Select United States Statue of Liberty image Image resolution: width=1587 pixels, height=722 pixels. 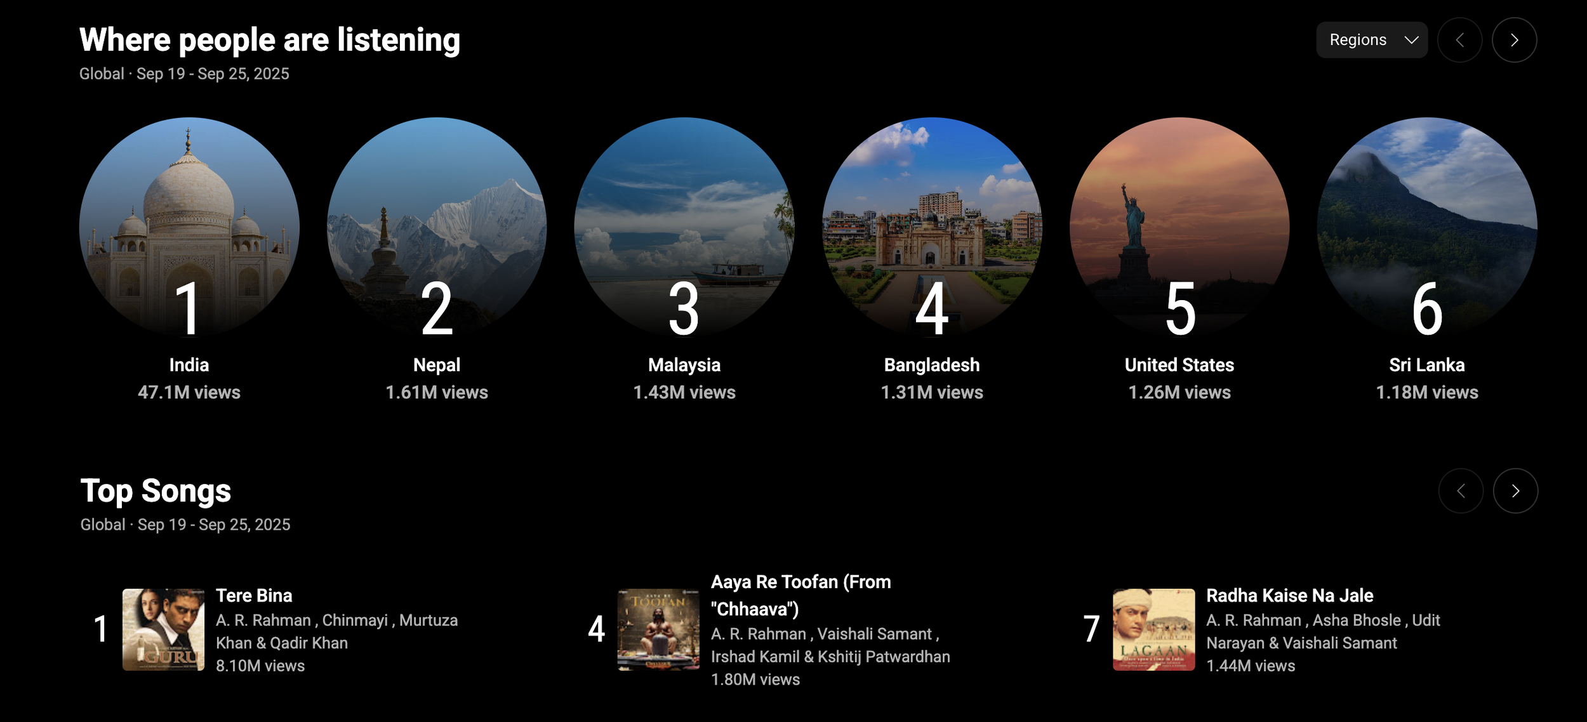[1179, 227]
